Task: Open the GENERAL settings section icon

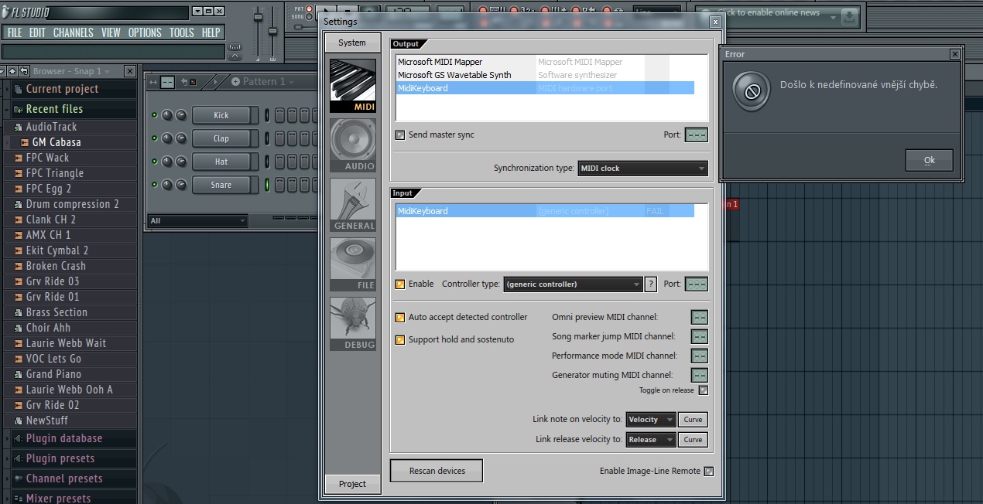Action: click(352, 204)
